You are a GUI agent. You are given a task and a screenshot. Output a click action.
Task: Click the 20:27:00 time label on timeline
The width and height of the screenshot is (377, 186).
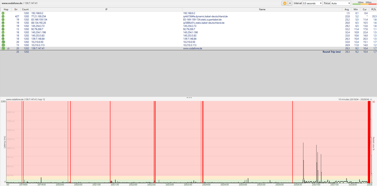point(316,184)
